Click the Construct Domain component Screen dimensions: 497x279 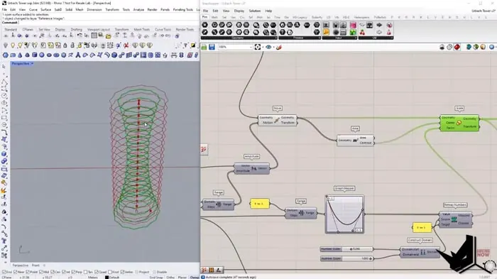coord(420,252)
